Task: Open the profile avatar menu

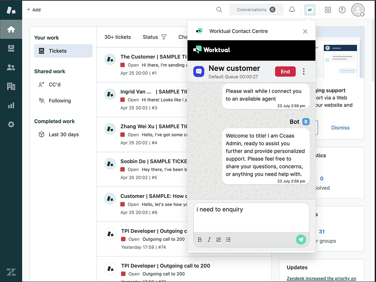Action: 357,10
